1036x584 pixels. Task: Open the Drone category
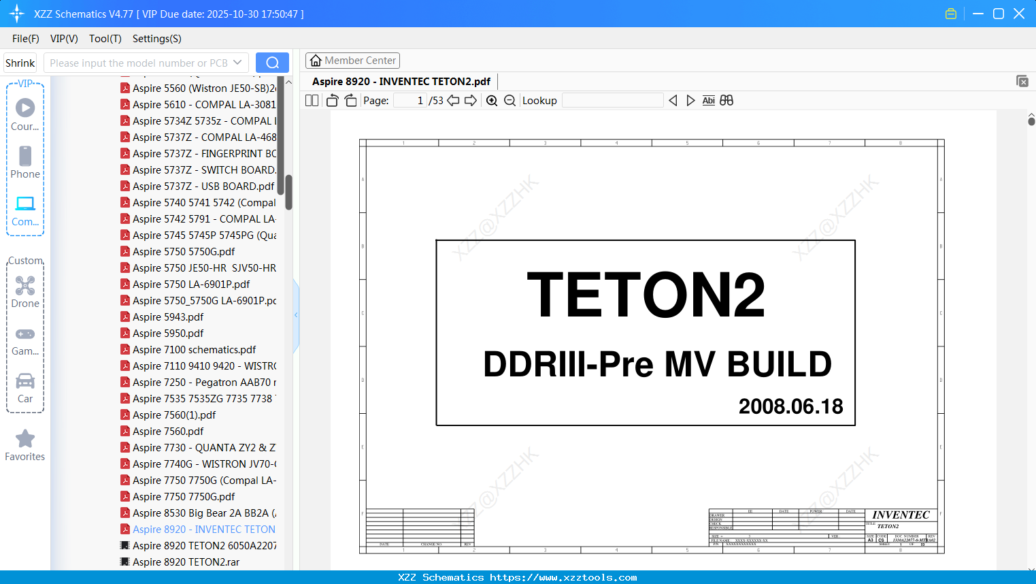(x=25, y=292)
